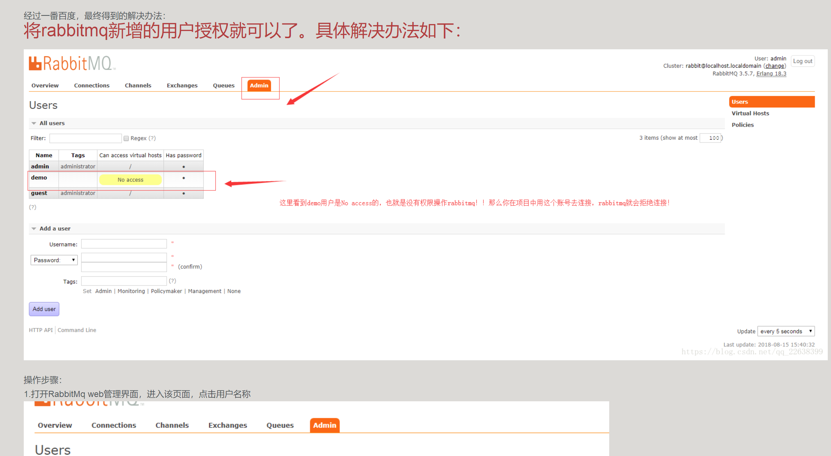Click the Tags help question mark
Screen dimensions: 831x456
tap(172, 281)
